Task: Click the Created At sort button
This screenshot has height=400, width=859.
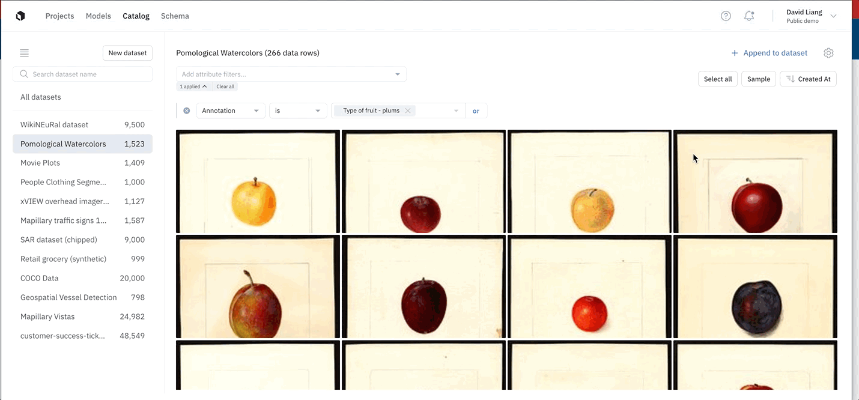Action: (808, 79)
